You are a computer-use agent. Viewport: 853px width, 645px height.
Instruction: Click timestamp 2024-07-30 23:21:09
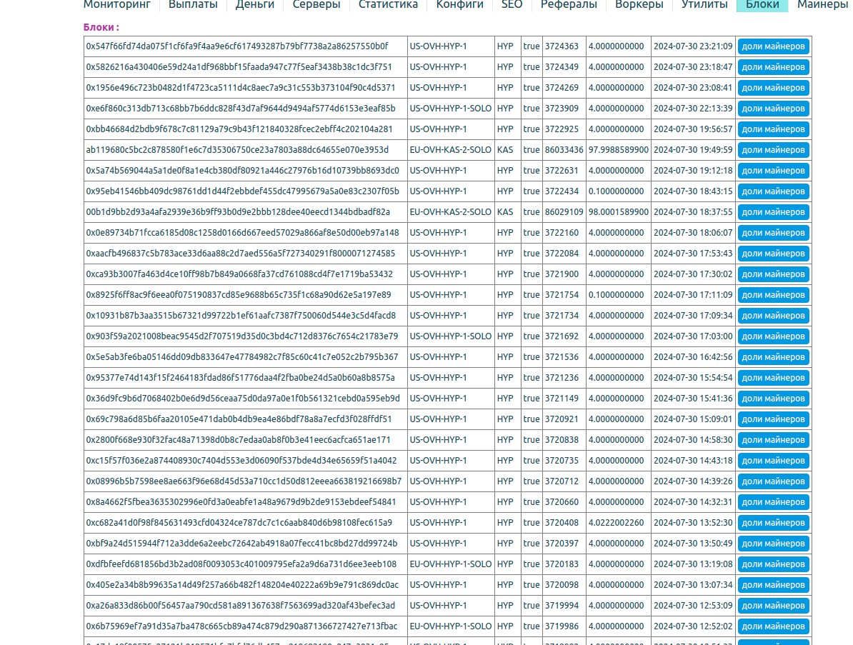693,46
